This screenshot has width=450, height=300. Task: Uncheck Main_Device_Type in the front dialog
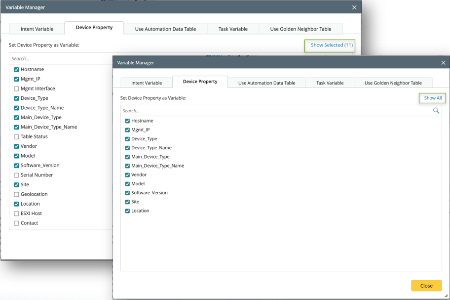127,157
